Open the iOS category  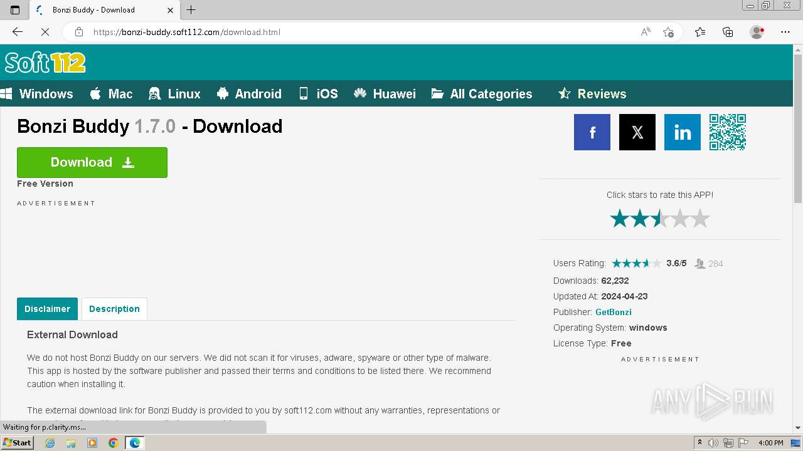318,94
